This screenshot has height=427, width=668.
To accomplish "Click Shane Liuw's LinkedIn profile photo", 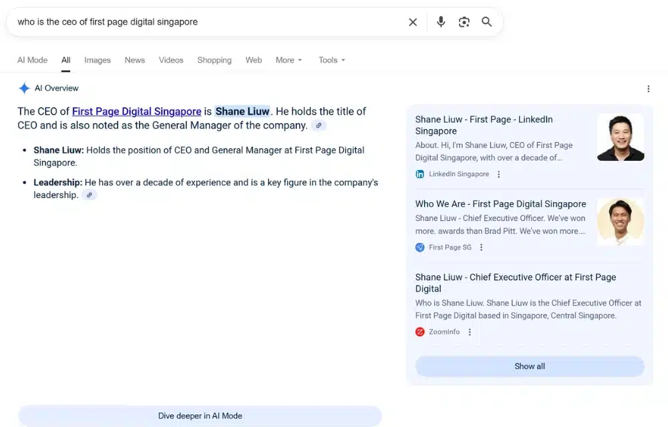I will coord(621,137).
